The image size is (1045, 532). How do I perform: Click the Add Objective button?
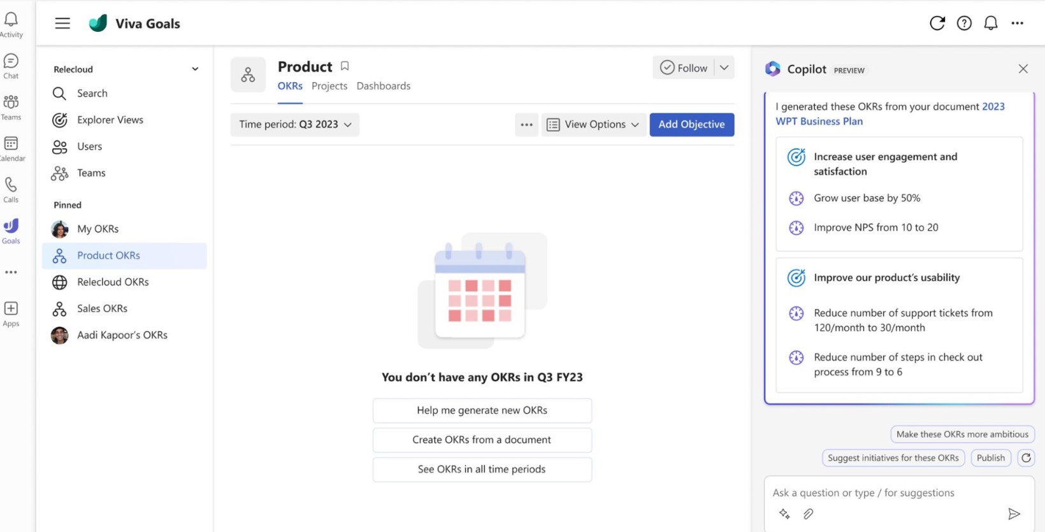pyautogui.click(x=691, y=124)
